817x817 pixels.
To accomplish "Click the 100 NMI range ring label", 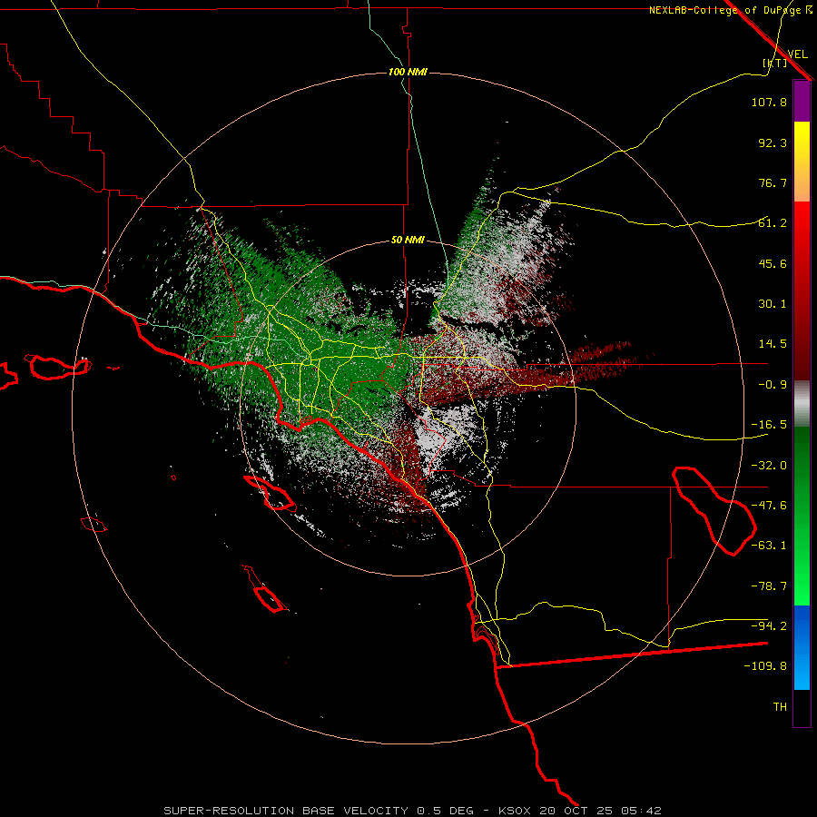I will (x=408, y=72).
